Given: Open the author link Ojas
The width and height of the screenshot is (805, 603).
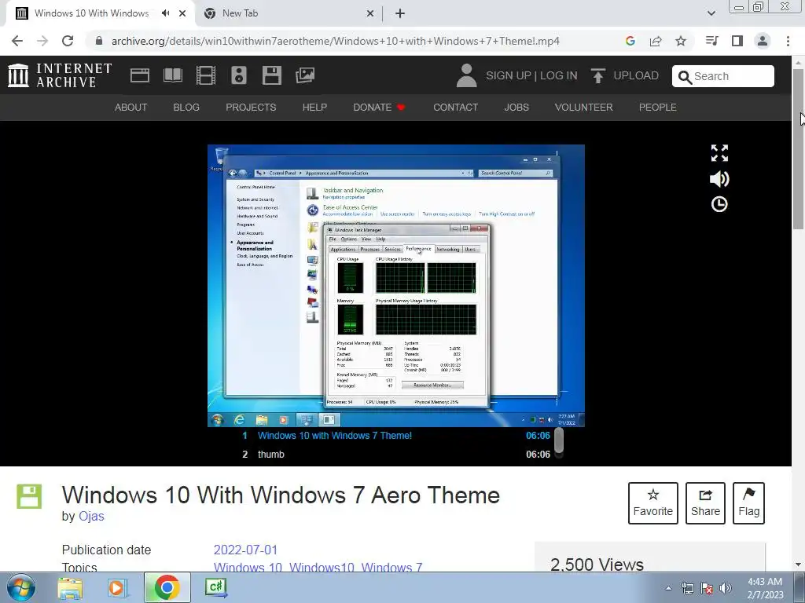Looking at the screenshot, I should (91, 517).
